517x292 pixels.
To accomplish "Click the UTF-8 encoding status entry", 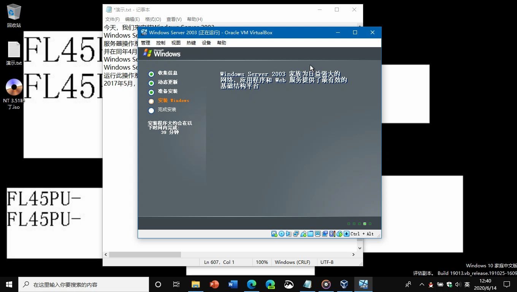I will click(x=327, y=262).
